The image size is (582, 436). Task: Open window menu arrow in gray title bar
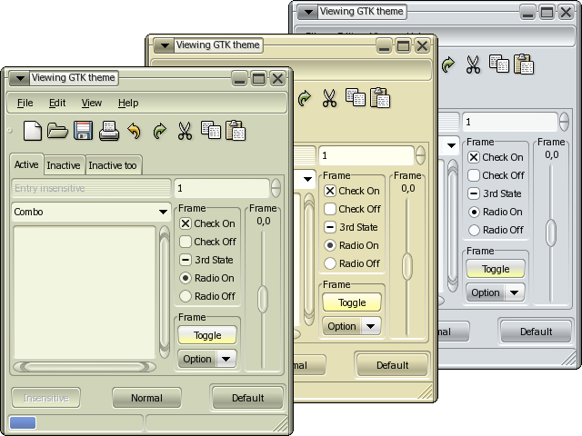[308, 12]
